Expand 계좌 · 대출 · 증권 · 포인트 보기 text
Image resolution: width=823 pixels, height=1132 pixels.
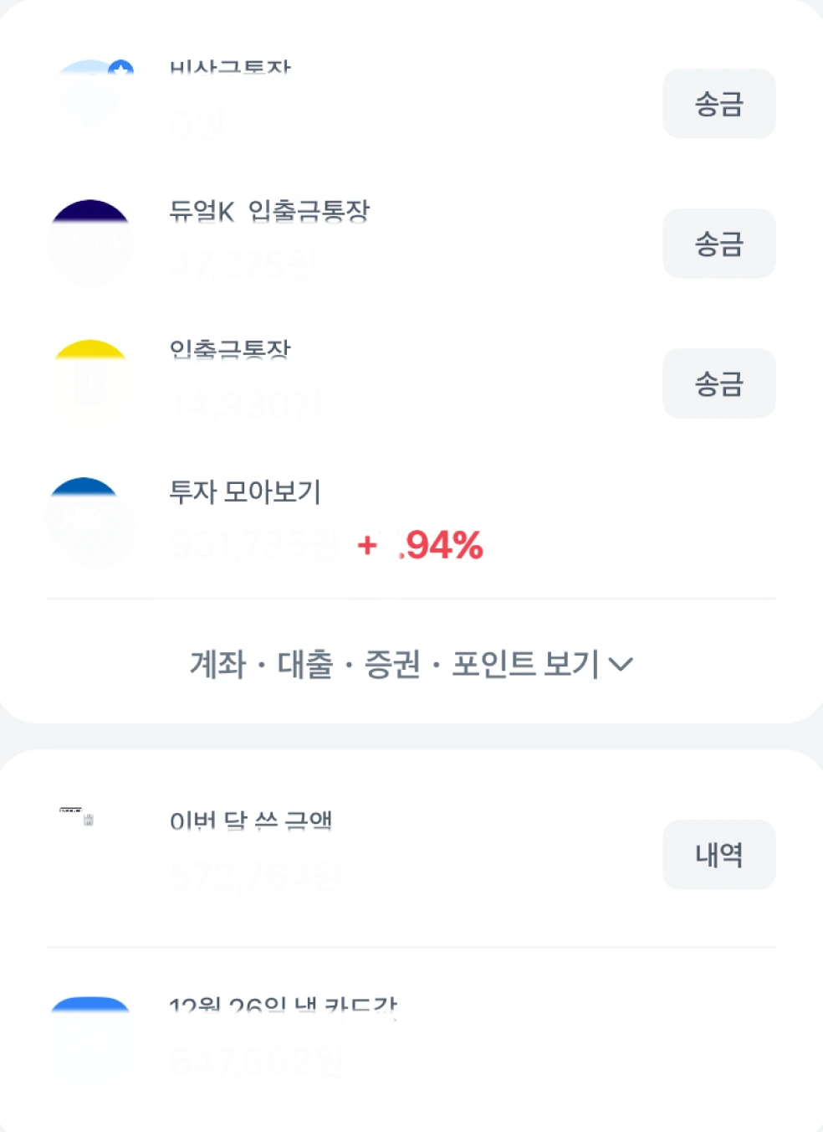tap(393, 665)
